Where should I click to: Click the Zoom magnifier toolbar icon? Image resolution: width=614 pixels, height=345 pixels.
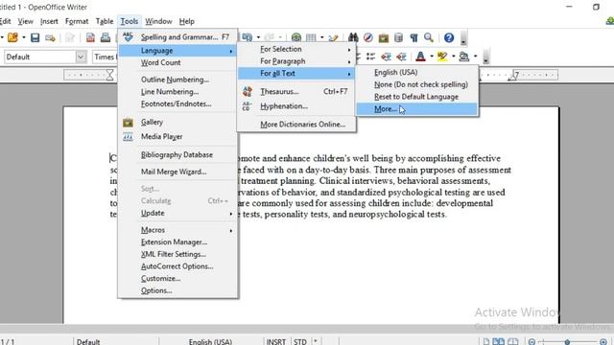(429, 37)
